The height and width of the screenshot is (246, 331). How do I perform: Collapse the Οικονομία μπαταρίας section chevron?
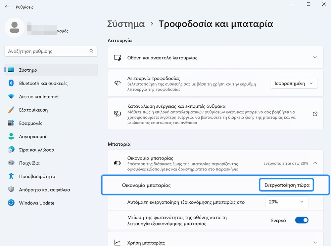click(315, 163)
